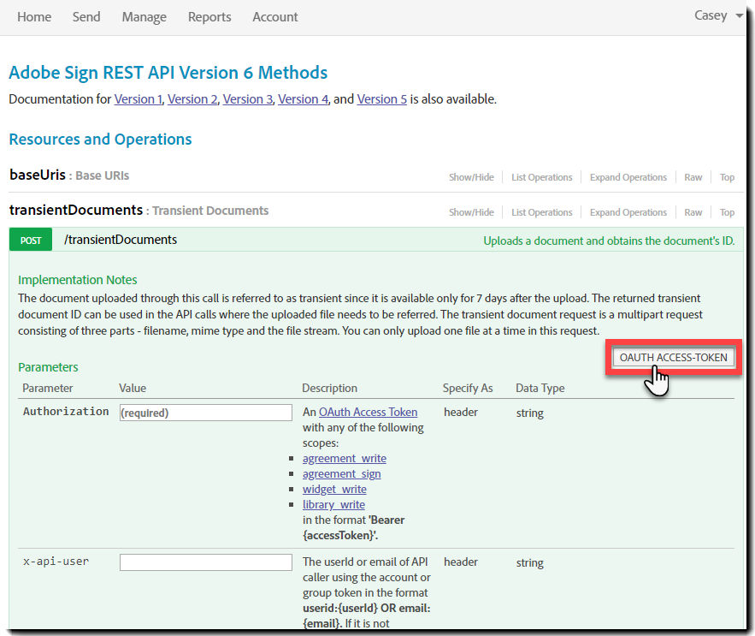This screenshot has height=636, width=755.
Task: Open the Home menu
Action: (34, 17)
